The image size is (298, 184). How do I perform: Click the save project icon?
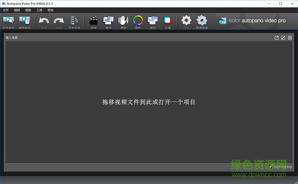tap(24, 20)
